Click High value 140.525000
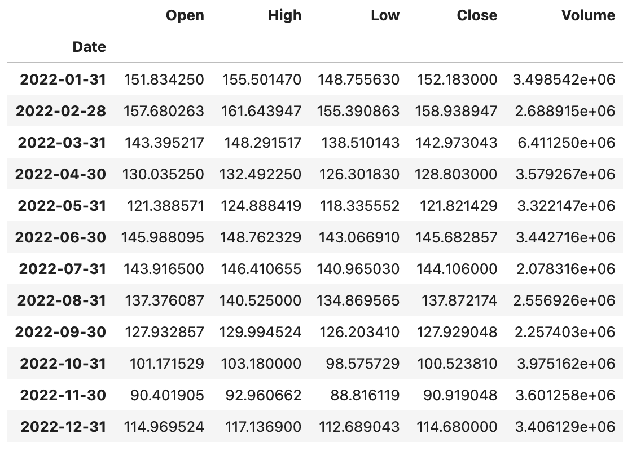Viewport: 632px width, 451px height. (260, 300)
